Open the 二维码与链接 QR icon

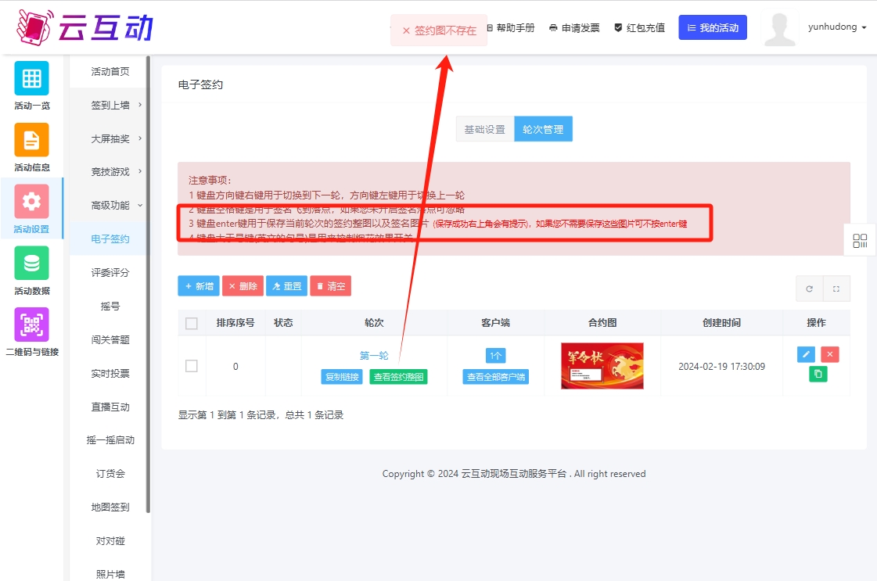tap(31, 325)
